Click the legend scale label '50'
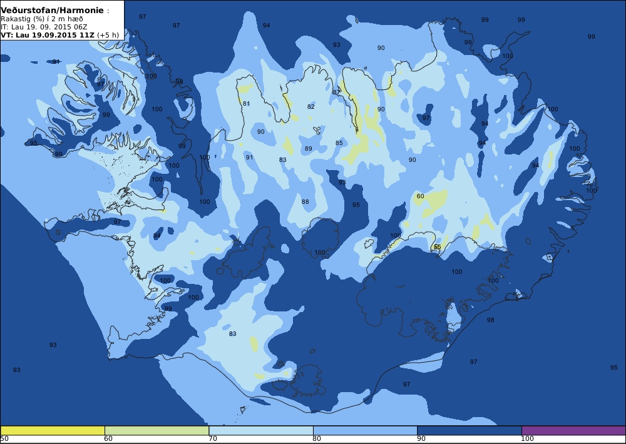Image resolution: width=626 pixels, height=444 pixels. tap(4, 439)
